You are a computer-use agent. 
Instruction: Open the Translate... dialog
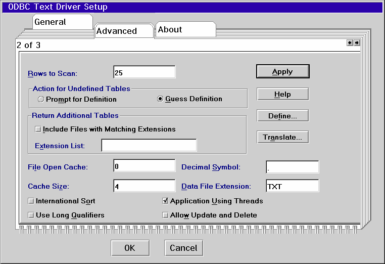click(282, 137)
